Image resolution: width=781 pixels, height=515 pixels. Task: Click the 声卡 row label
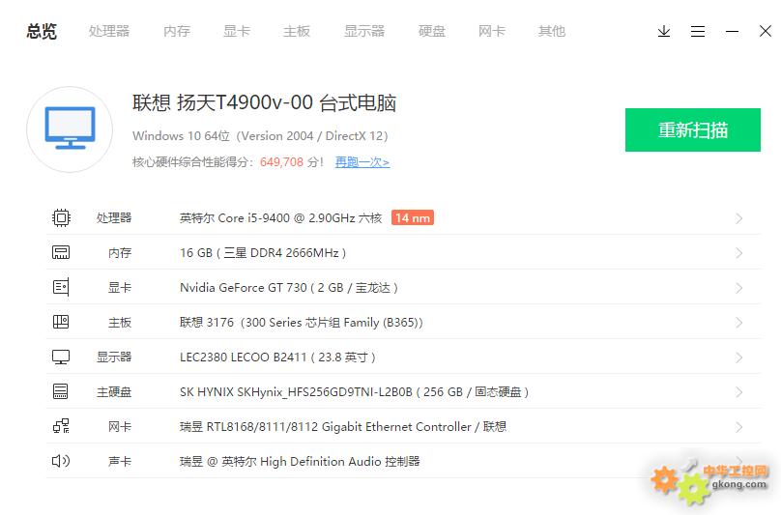(x=120, y=462)
